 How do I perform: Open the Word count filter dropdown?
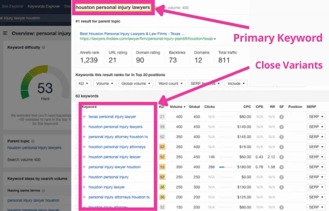[x=170, y=83]
